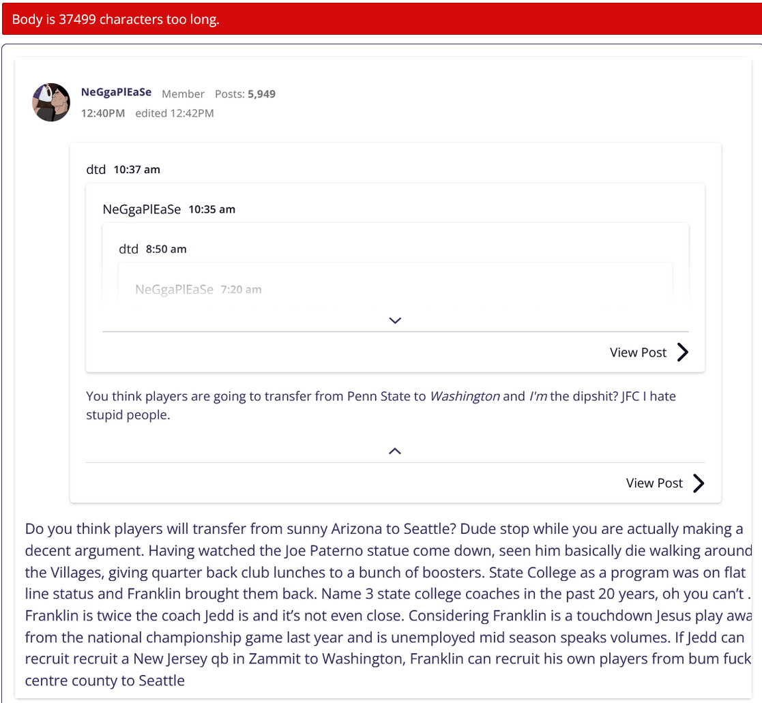Click the 10:37 am quote timestamp

point(136,170)
